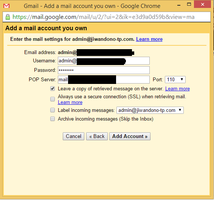
Task: Focus the Password input field
Action: [x=104, y=70]
